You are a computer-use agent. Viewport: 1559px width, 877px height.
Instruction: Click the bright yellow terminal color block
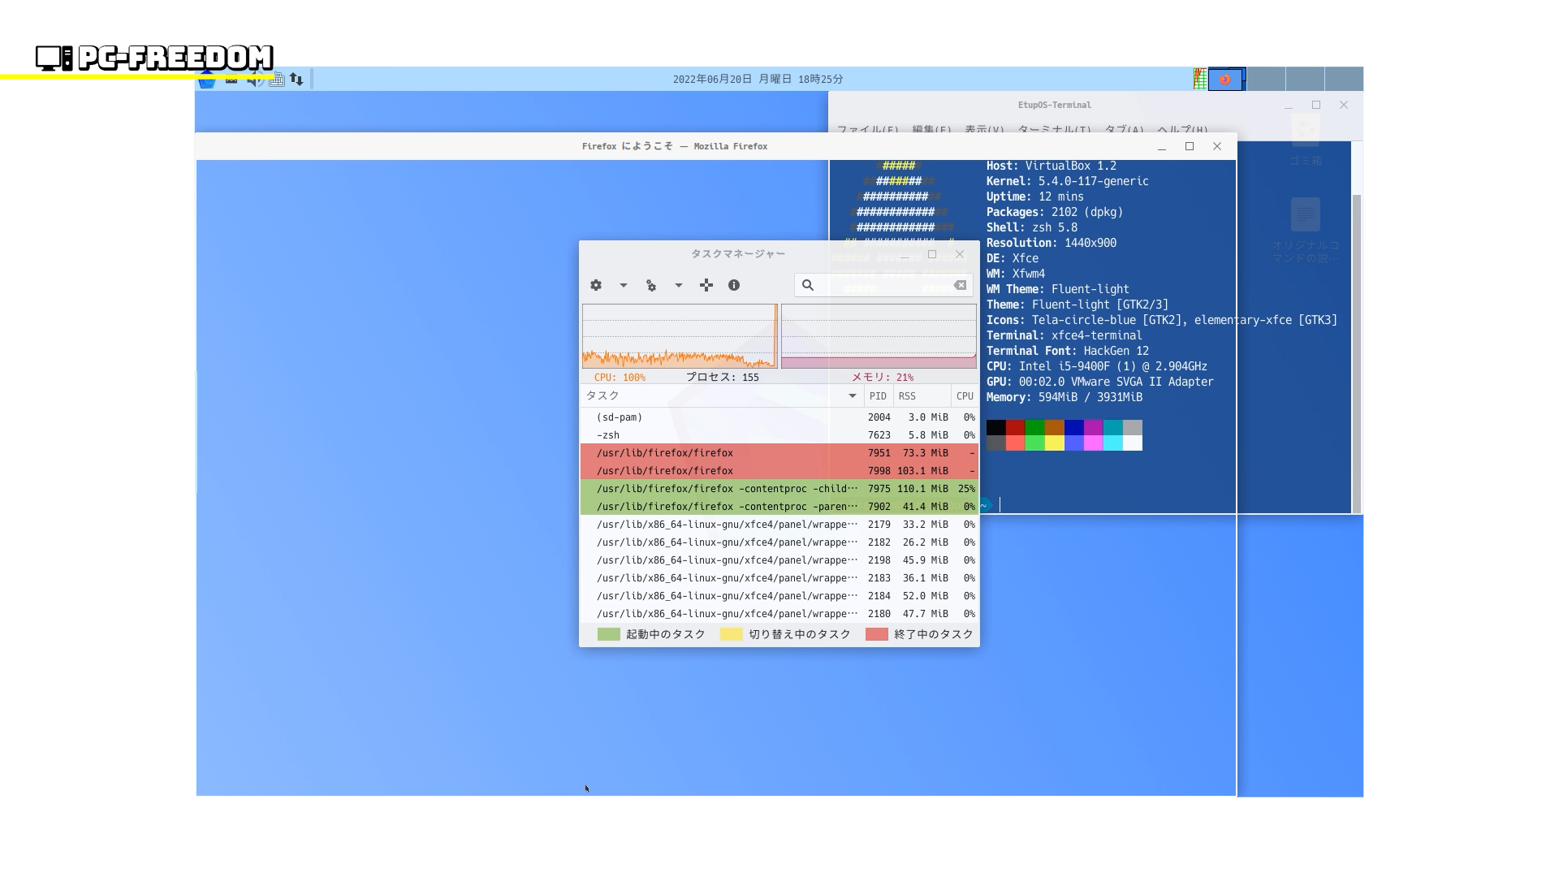tap(1054, 443)
